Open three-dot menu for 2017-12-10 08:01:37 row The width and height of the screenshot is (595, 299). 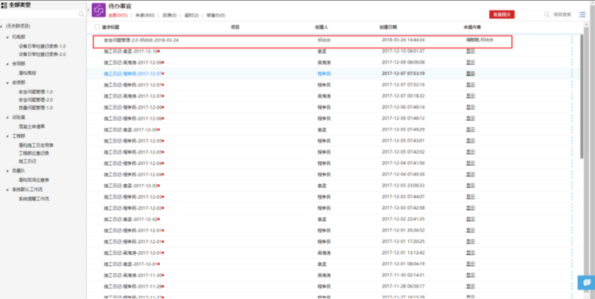(x=572, y=51)
